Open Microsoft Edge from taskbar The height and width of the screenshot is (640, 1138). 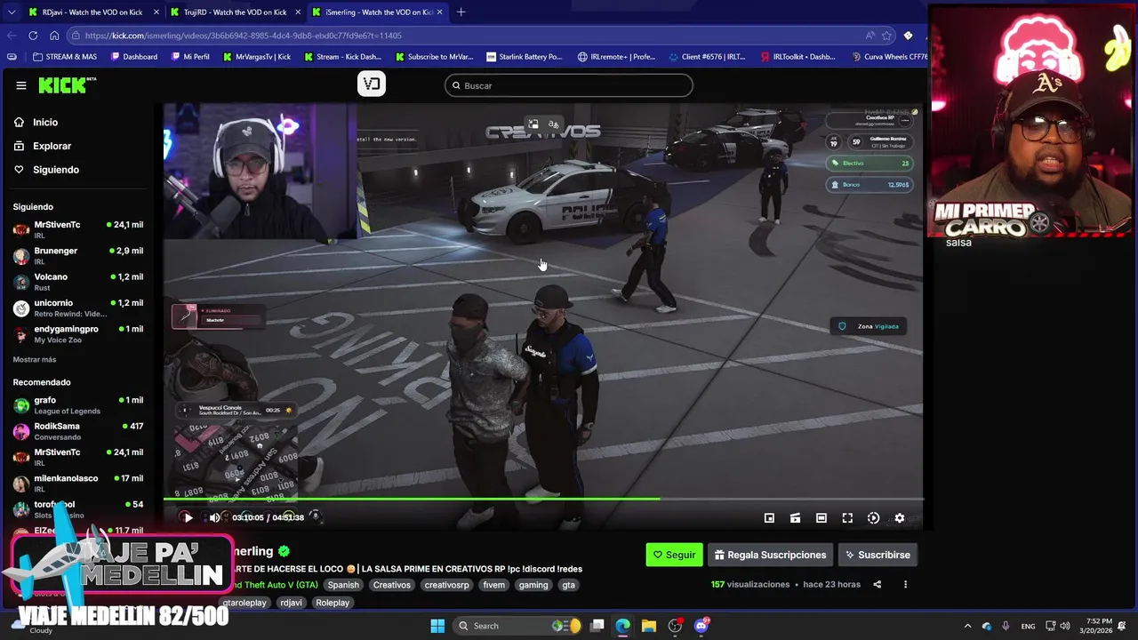pyautogui.click(x=622, y=626)
